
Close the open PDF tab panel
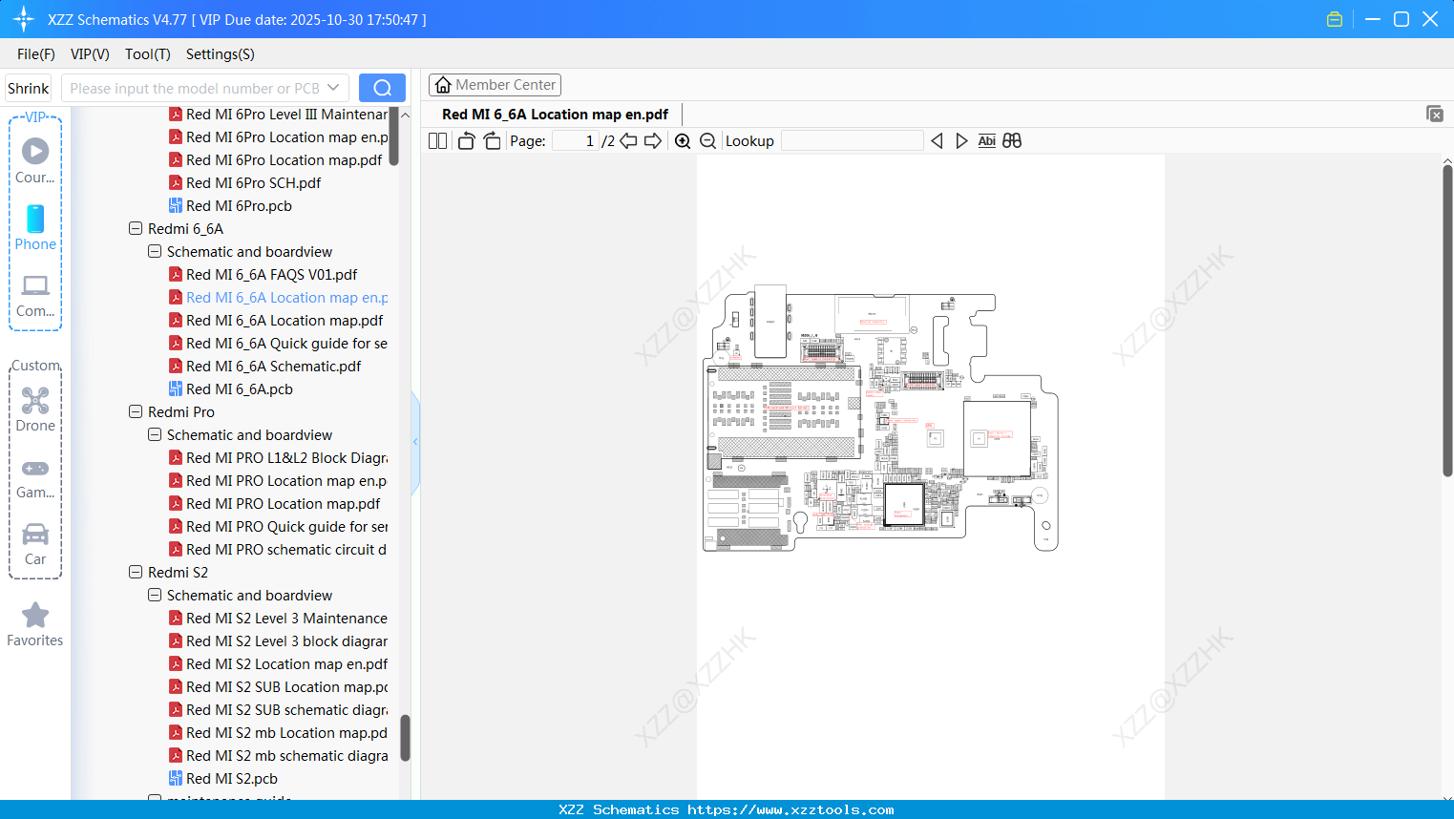1435,114
